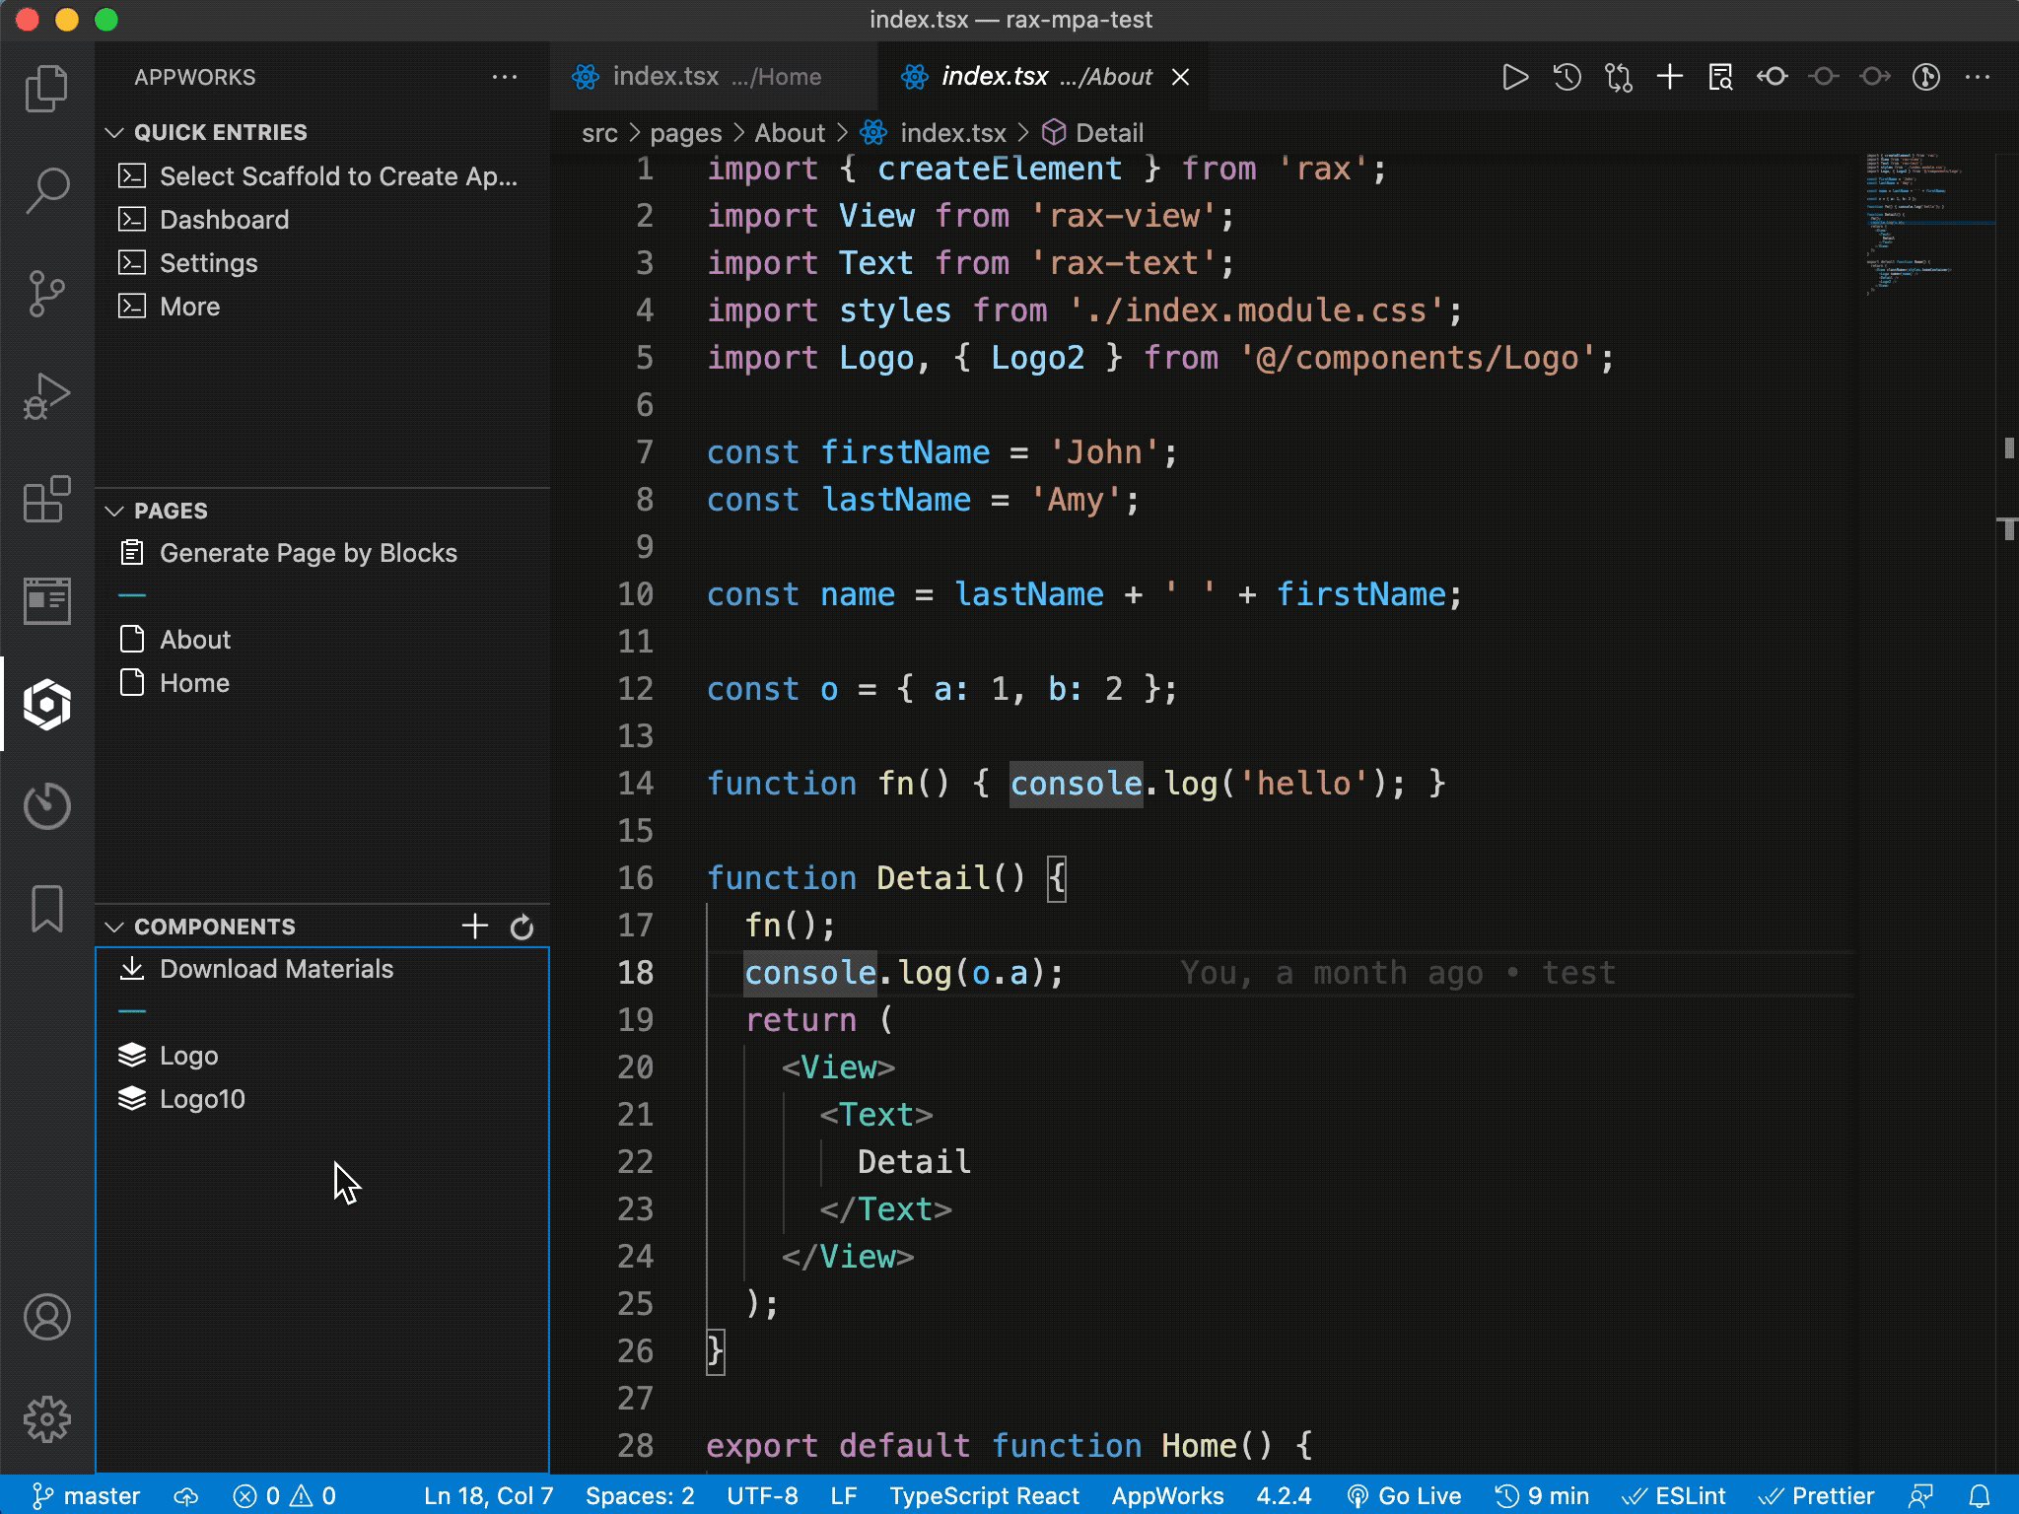Click the refresh icon in Components header

click(x=522, y=927)
